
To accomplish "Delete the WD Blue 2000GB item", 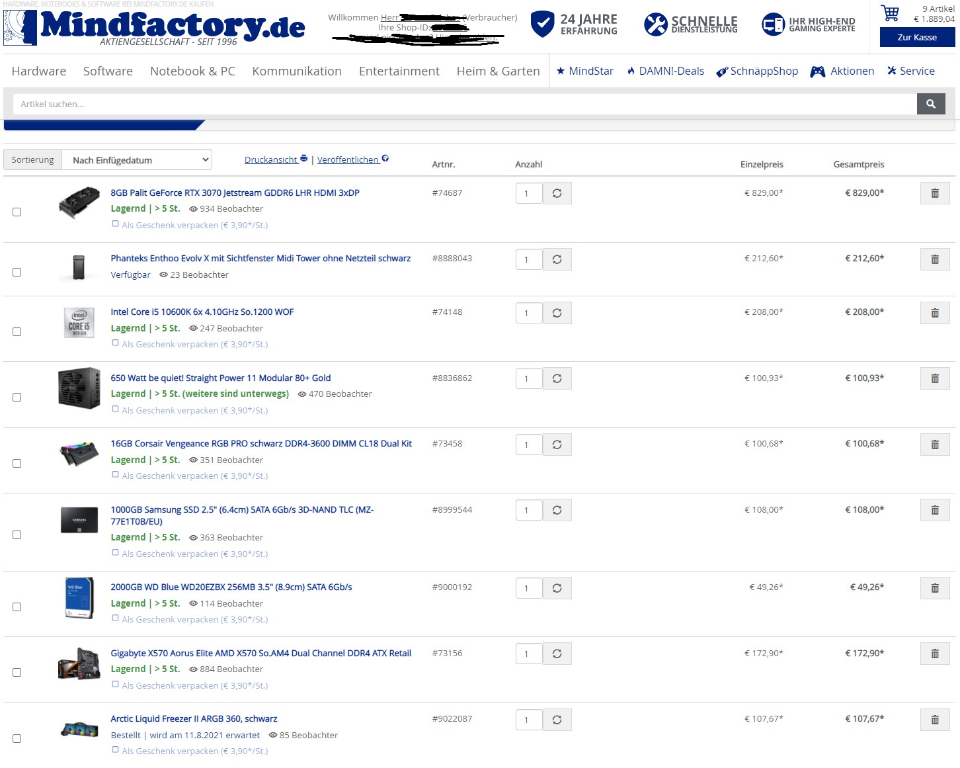I will point(935,588).
